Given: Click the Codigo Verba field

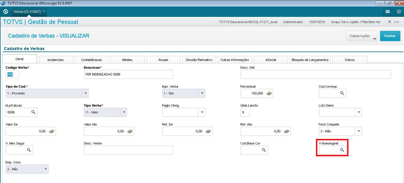Looking at the screenshot, I should [12, 74].
